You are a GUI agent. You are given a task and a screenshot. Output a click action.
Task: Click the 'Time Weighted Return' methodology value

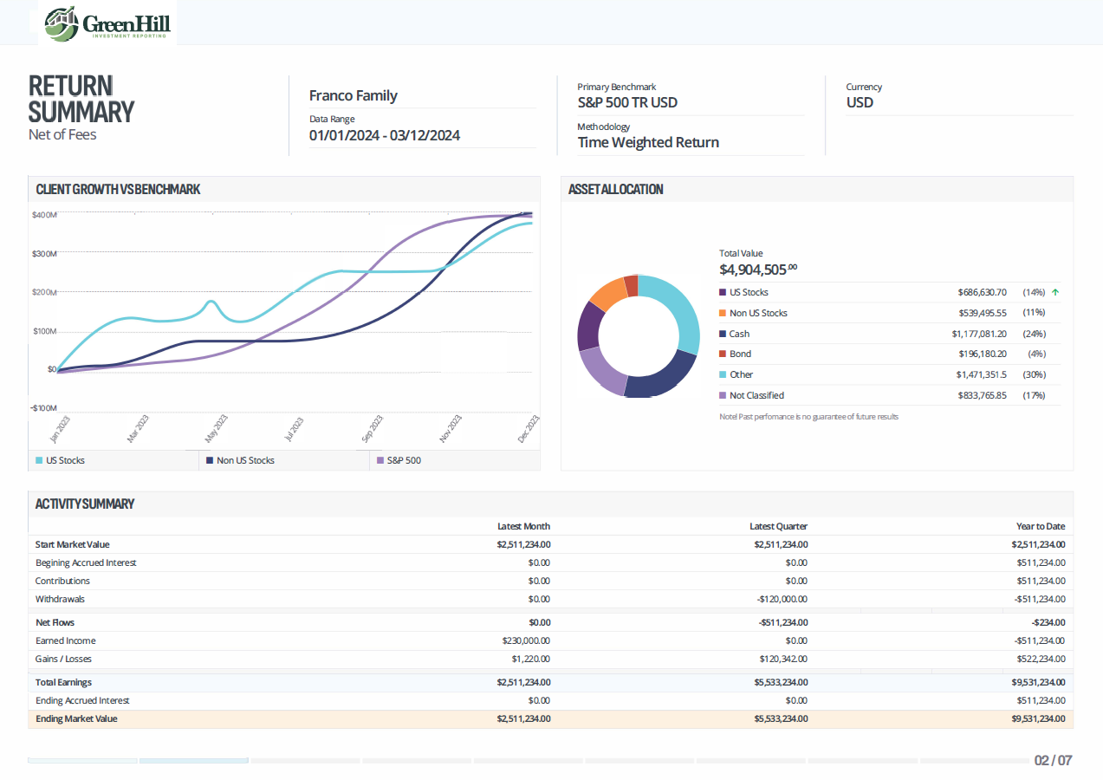(648, 142)
